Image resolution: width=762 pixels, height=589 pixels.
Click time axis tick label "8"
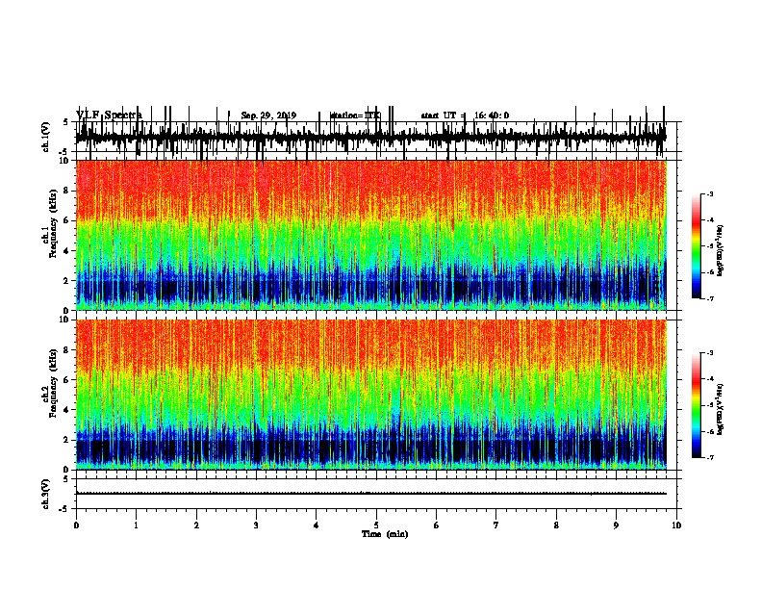pos(556,525)
